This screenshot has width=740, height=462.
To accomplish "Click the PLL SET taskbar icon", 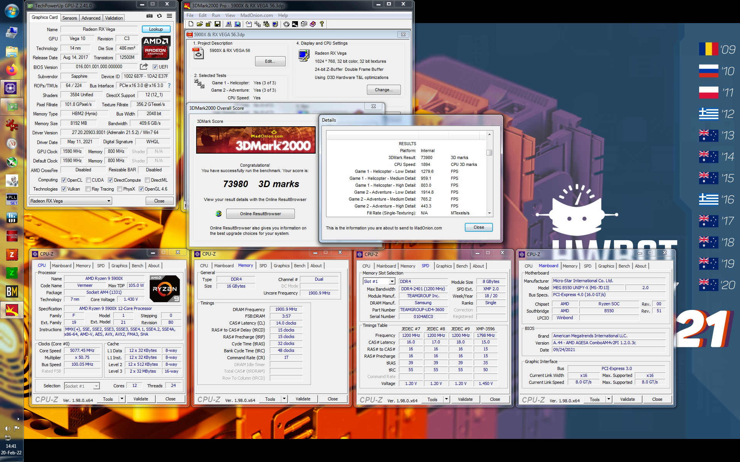I will click(x=12, y=199).
